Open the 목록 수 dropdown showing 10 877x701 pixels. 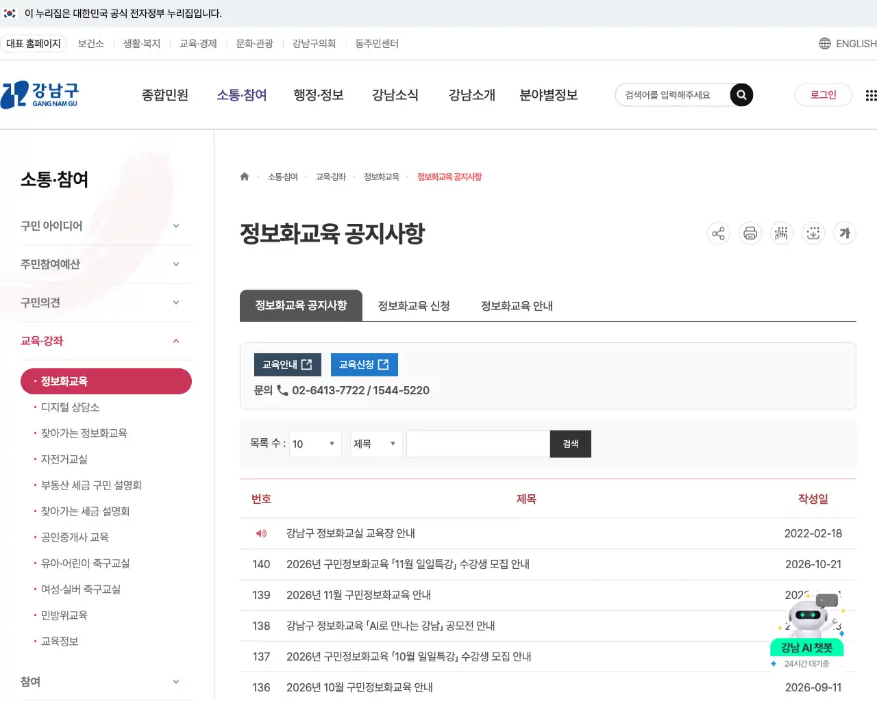click(315, 444)
